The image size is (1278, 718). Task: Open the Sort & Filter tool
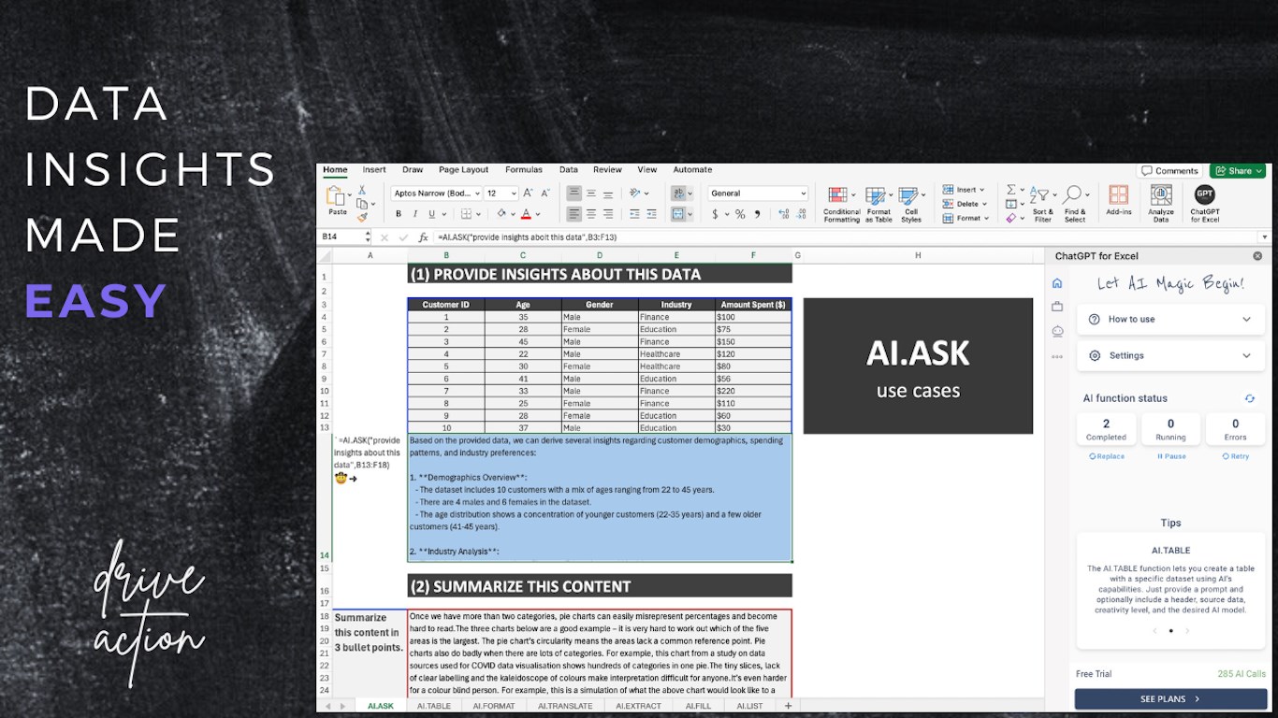(1042, 203)
